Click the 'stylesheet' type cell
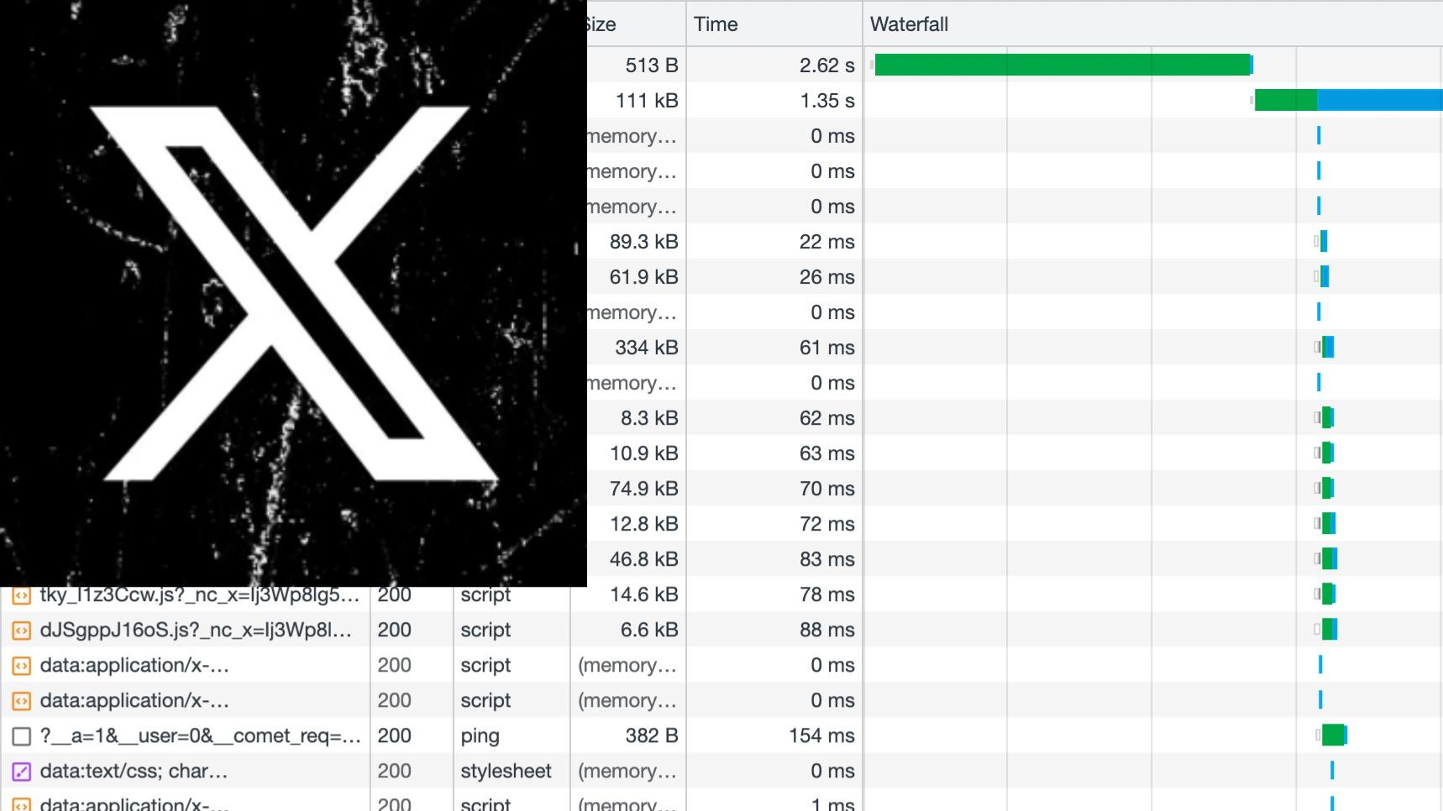The image size is (1443, 811). (x=506, y=772)
